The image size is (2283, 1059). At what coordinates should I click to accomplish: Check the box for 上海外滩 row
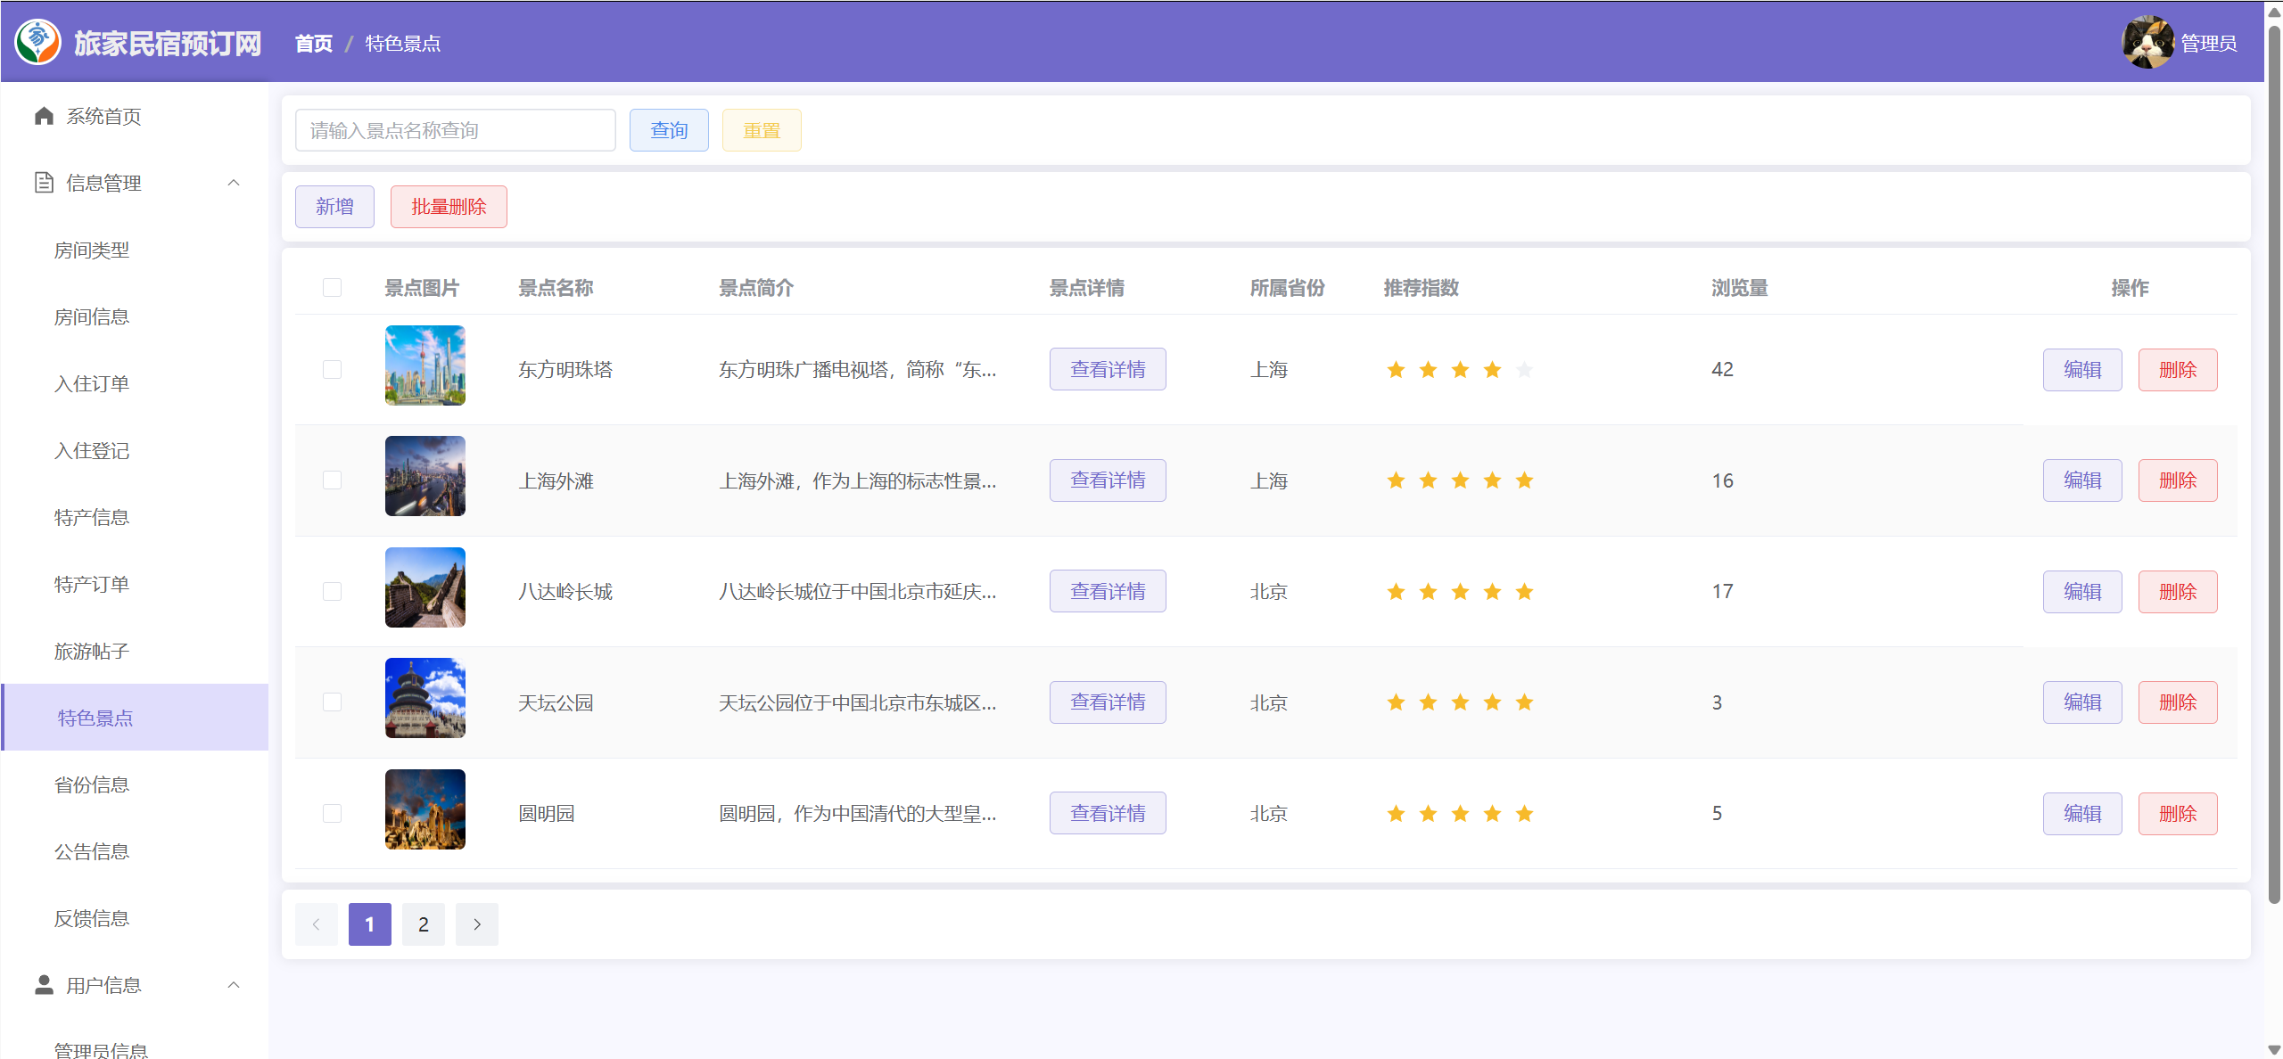pyautogui.click(x=332, y=480)
